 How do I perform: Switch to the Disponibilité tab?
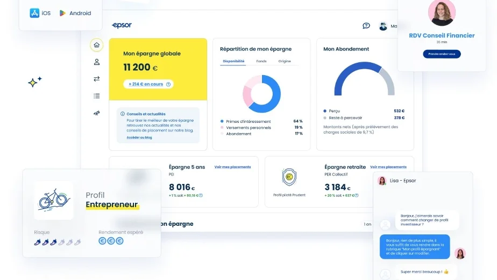click(x=233, y=61)
